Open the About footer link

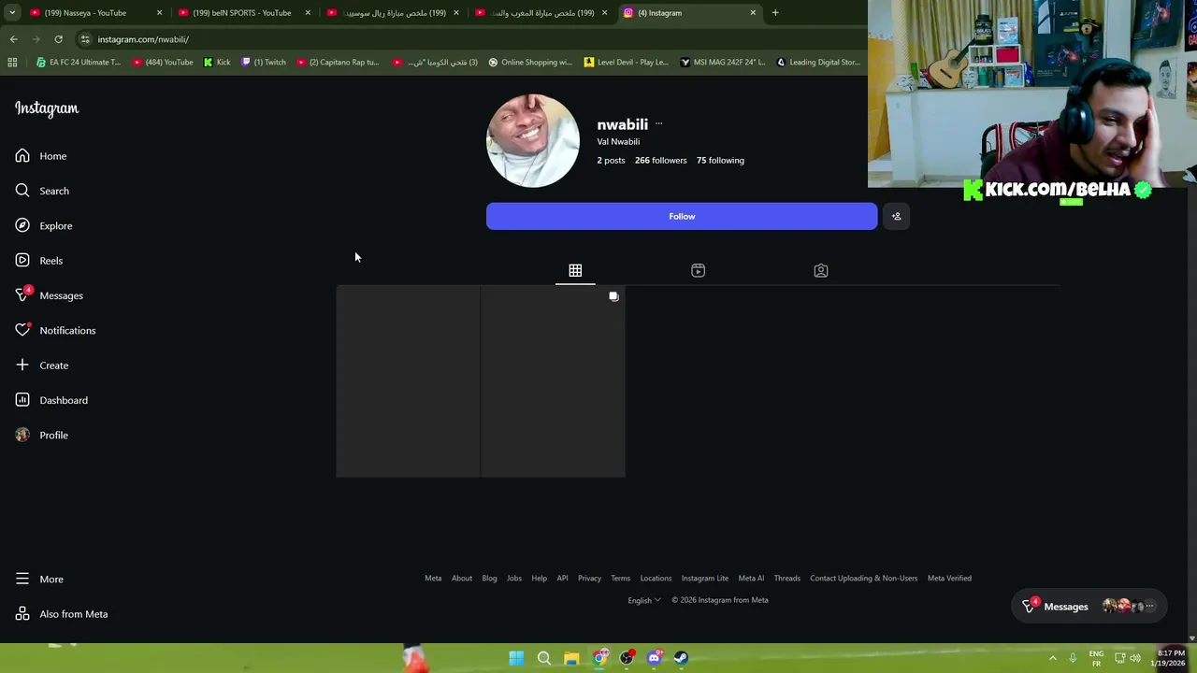pyautogui.click(x=462, y=578)
